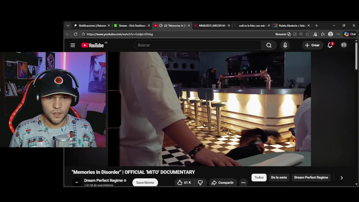Go to the YouTube home logo
The height and width of the screenshot is (202, 359).
point(93,45)
